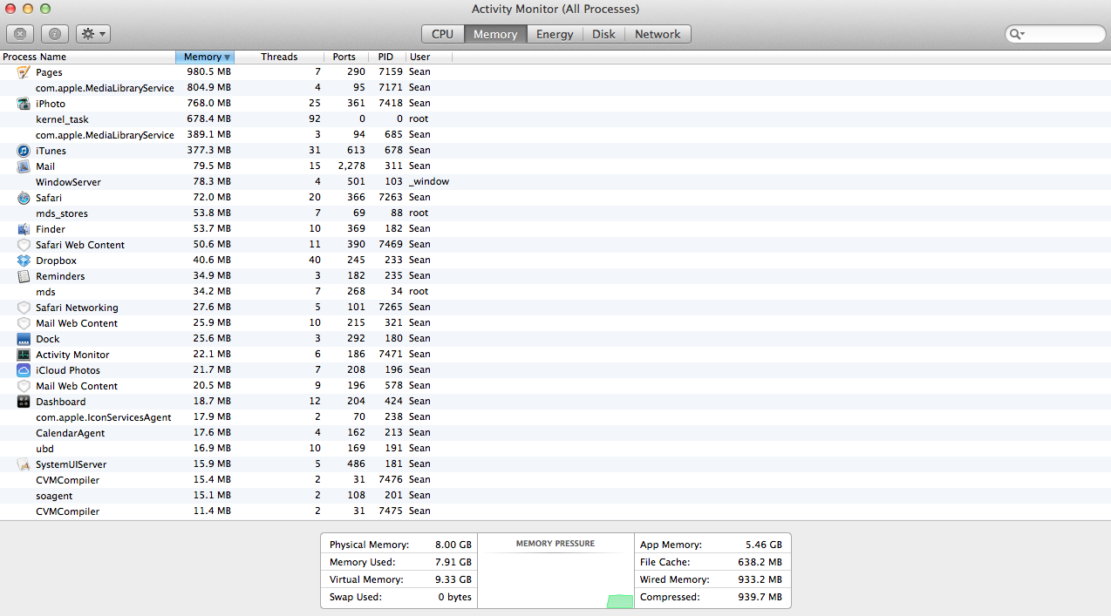1111x616 pixels.
Task: Select the mds_stores process row
Action: click(555, 213)
